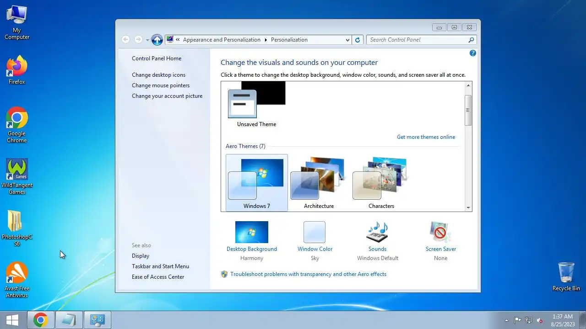586x329 pixels.
Task: Close the Personalization window
Action: click(470, 27)
